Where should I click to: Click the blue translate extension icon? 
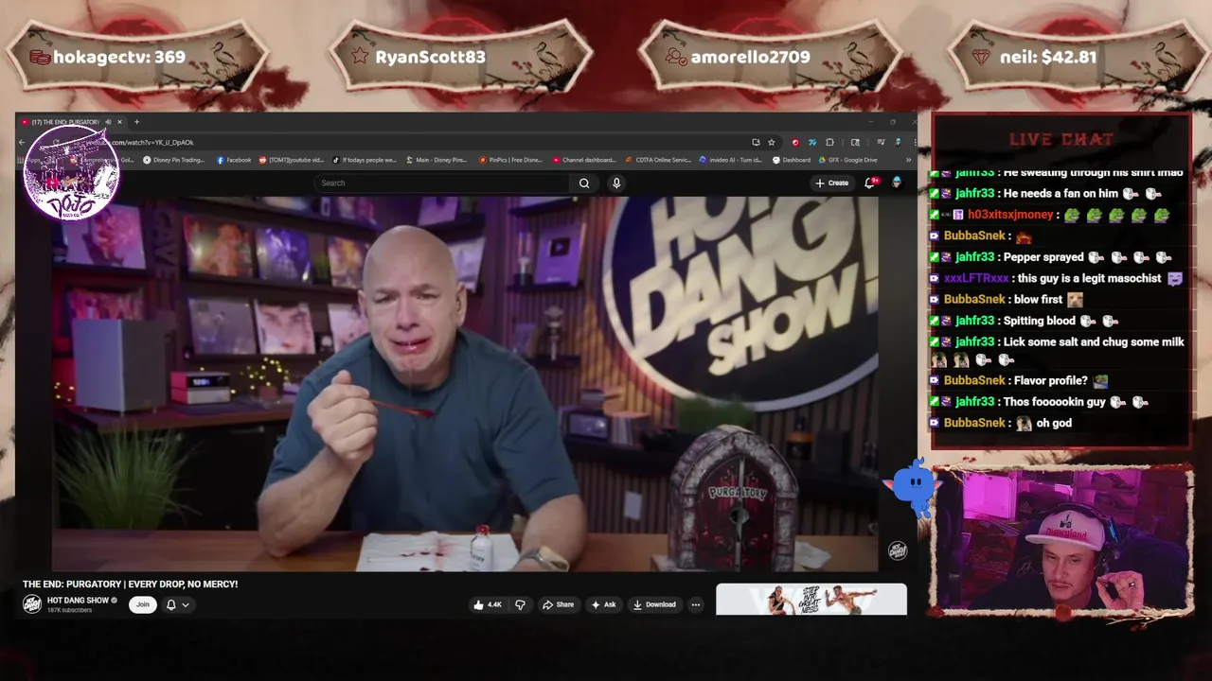[x=812, y=142]
